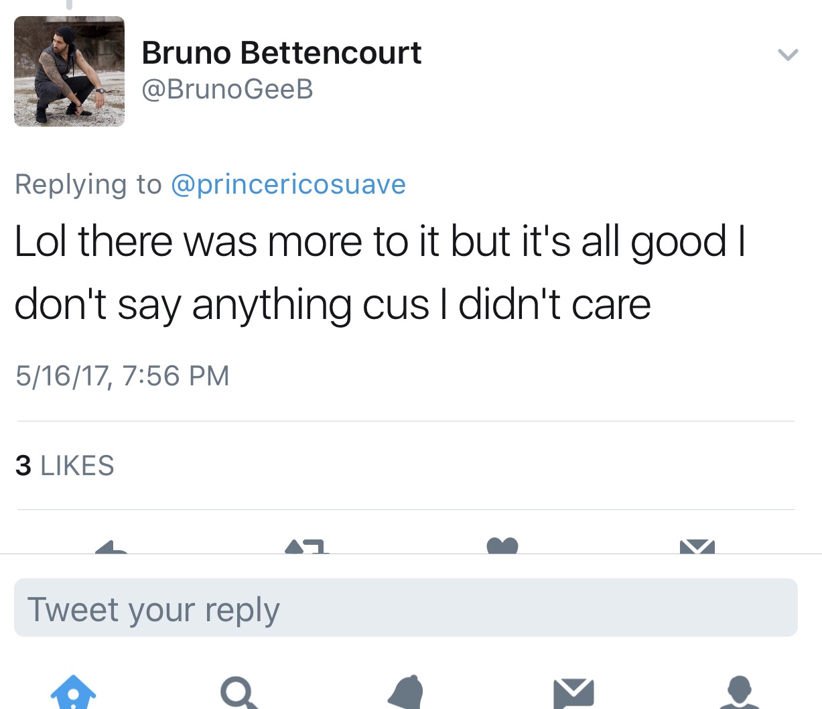Retweet this tweet using retweet icon
The height and width of the screenshot is (709, 822).
coord(307,546)
